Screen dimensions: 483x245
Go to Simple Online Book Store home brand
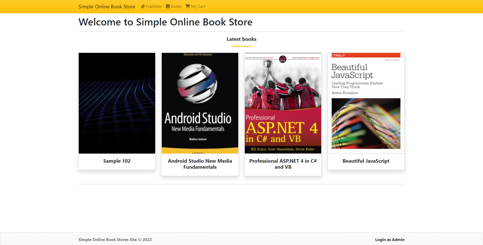107,7
